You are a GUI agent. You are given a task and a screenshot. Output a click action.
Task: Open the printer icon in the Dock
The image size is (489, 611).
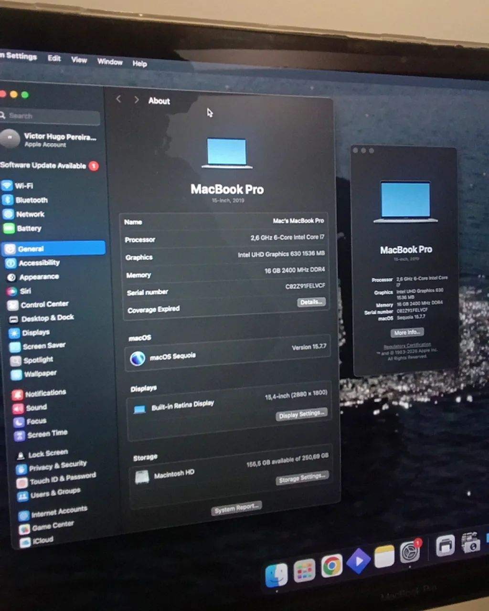pos(445,546)
